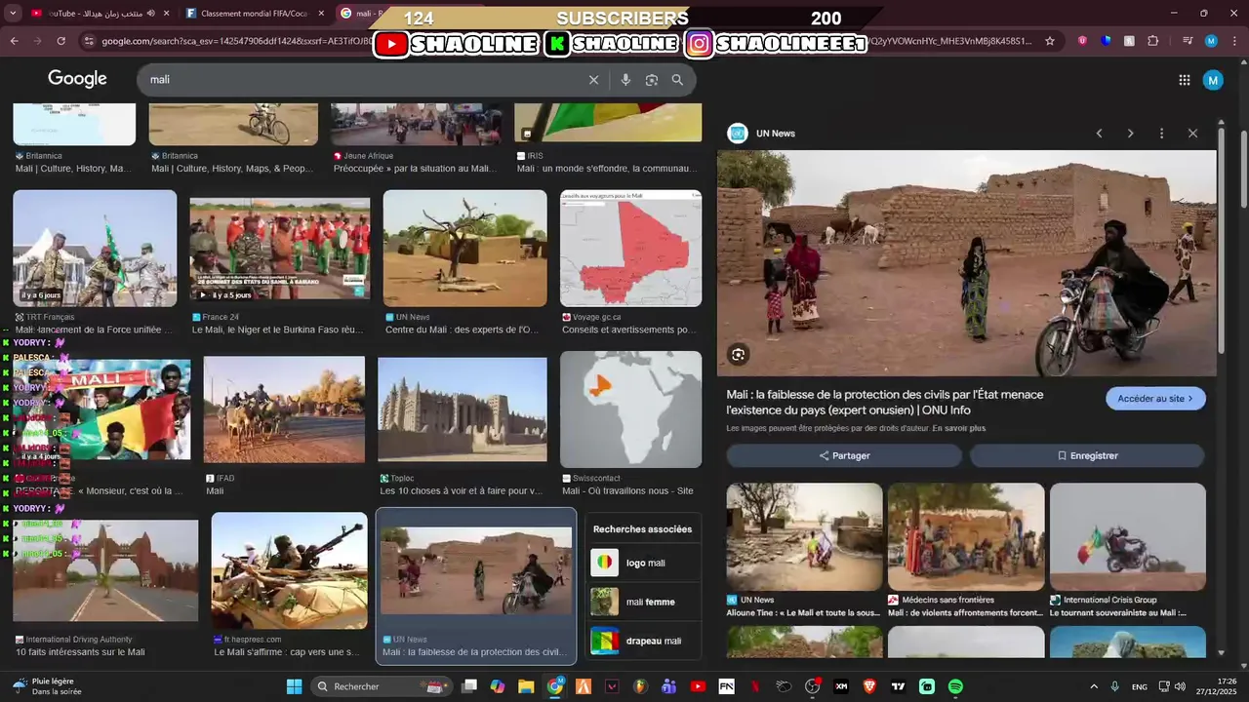This screenshot has width=1249, height=702.
Task: Show hidden system tray icons
Action: coord(1094,686)
